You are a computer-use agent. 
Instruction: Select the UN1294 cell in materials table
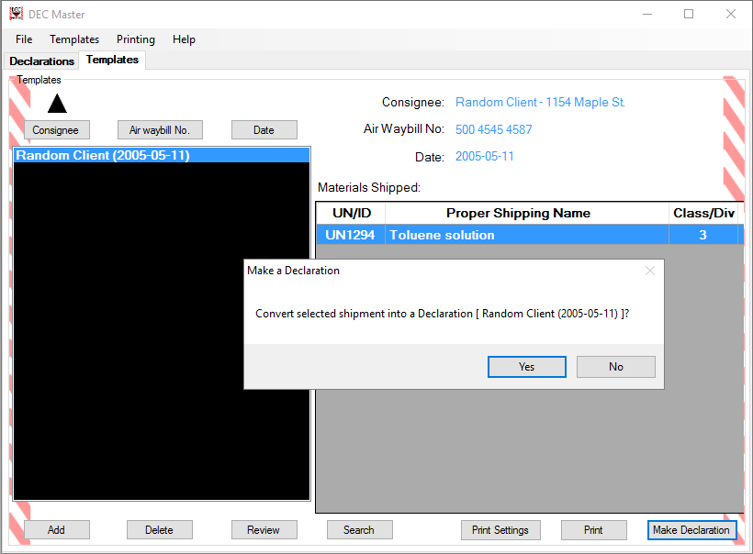[351, 235]
